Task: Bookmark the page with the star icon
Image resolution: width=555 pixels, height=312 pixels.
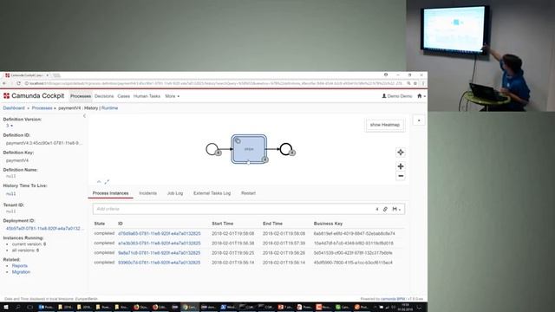Action: (x=415, y=83)
